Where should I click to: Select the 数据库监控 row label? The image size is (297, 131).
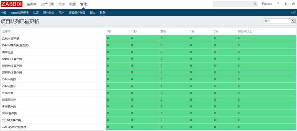9,100
